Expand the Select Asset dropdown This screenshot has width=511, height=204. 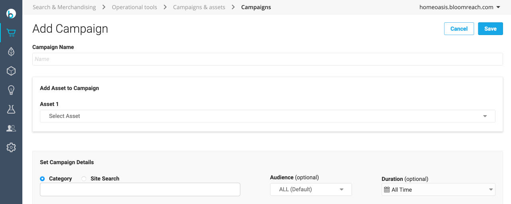click(267, 116)
